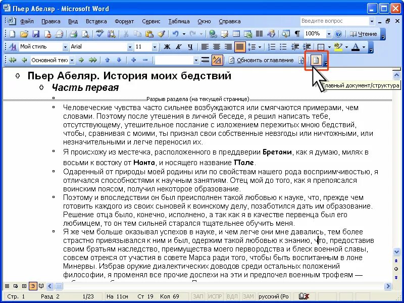Promote the item to Heading 1
The image size is (404, 303).
12,60
